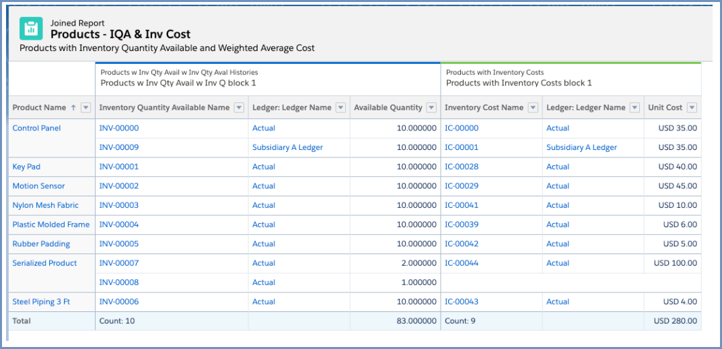
Task: Select the Products w Inv Qty Avail block header
Action: pos(178,83)
